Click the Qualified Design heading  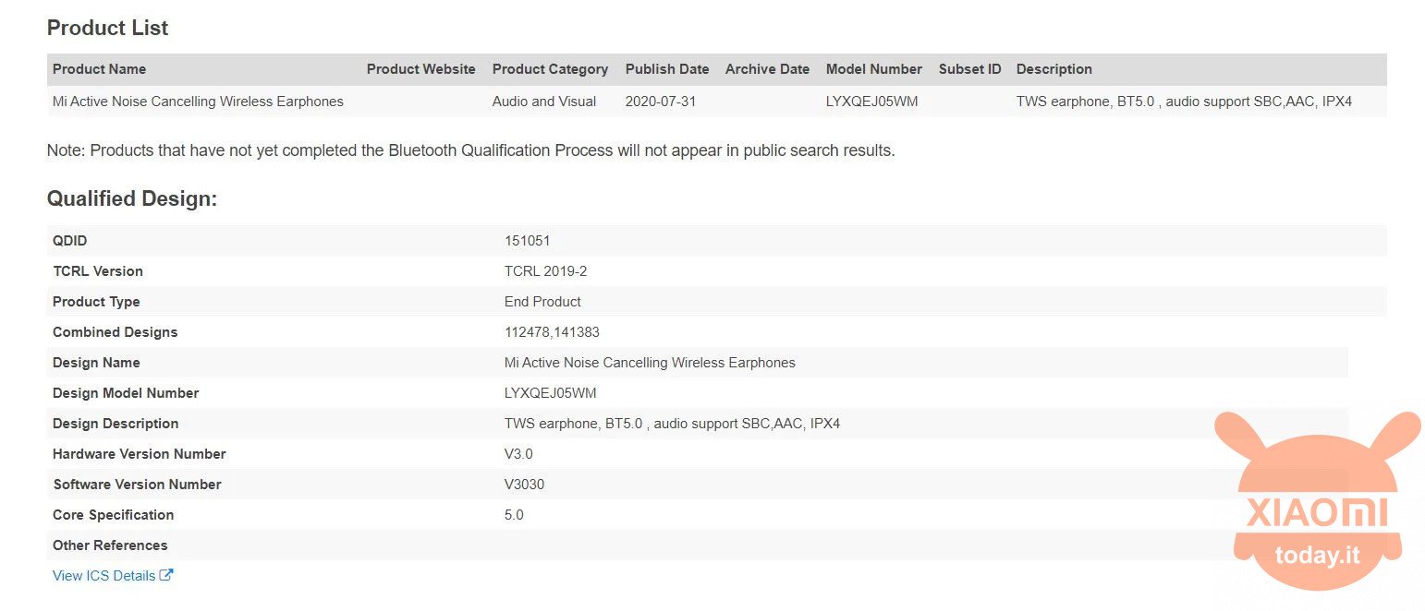132,198
